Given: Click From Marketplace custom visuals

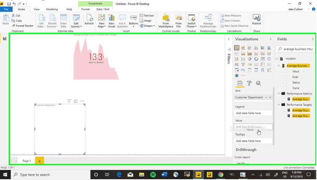Looking at the screenshot, I should [166, 21].
